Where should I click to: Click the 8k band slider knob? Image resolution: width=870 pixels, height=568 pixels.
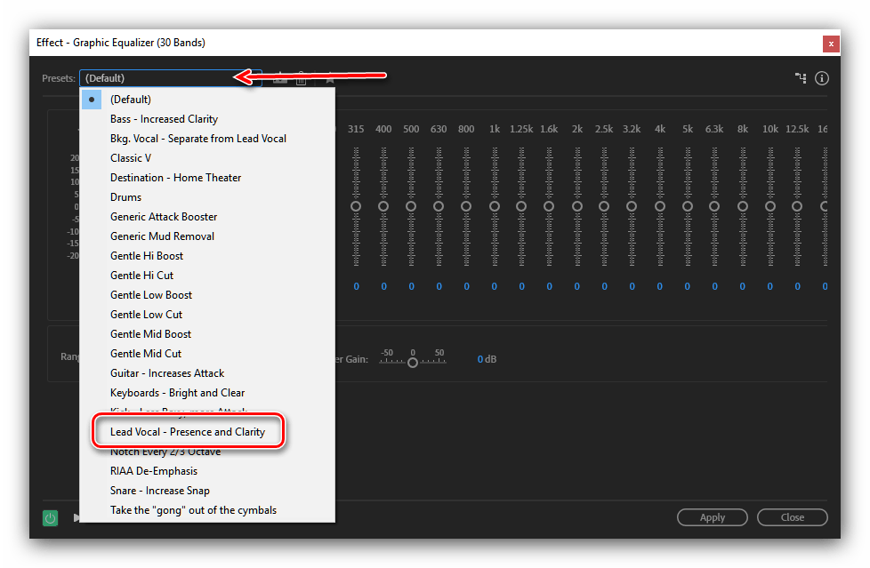(743, 206)
